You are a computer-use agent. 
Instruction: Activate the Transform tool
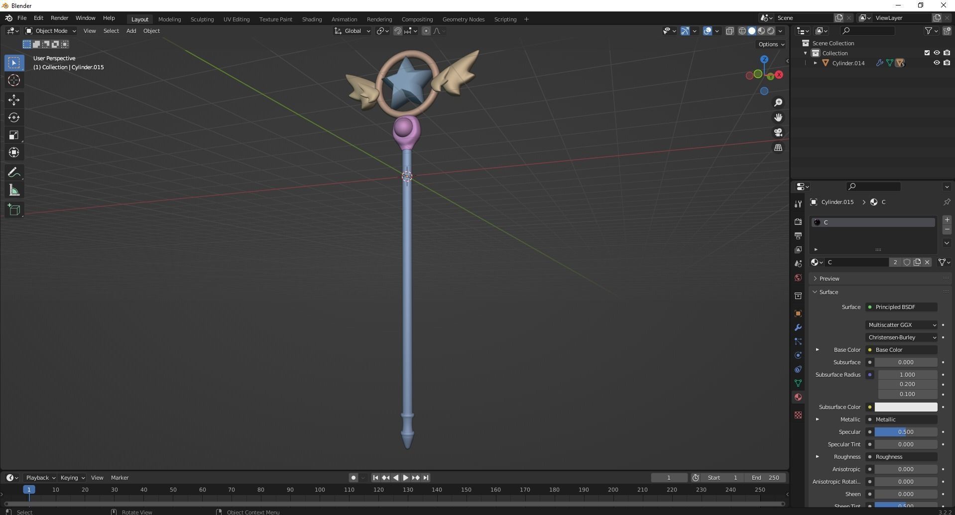14,152
